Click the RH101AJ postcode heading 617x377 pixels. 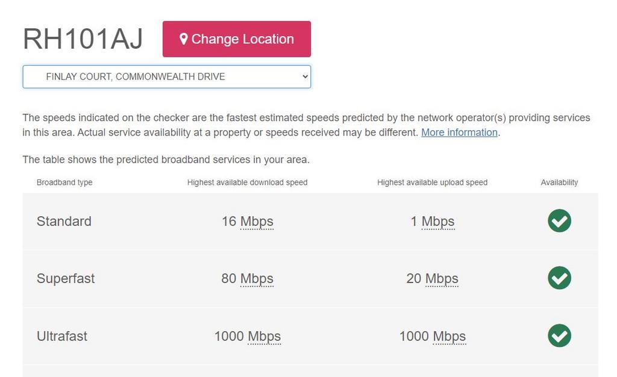click(x=83, y=39)
